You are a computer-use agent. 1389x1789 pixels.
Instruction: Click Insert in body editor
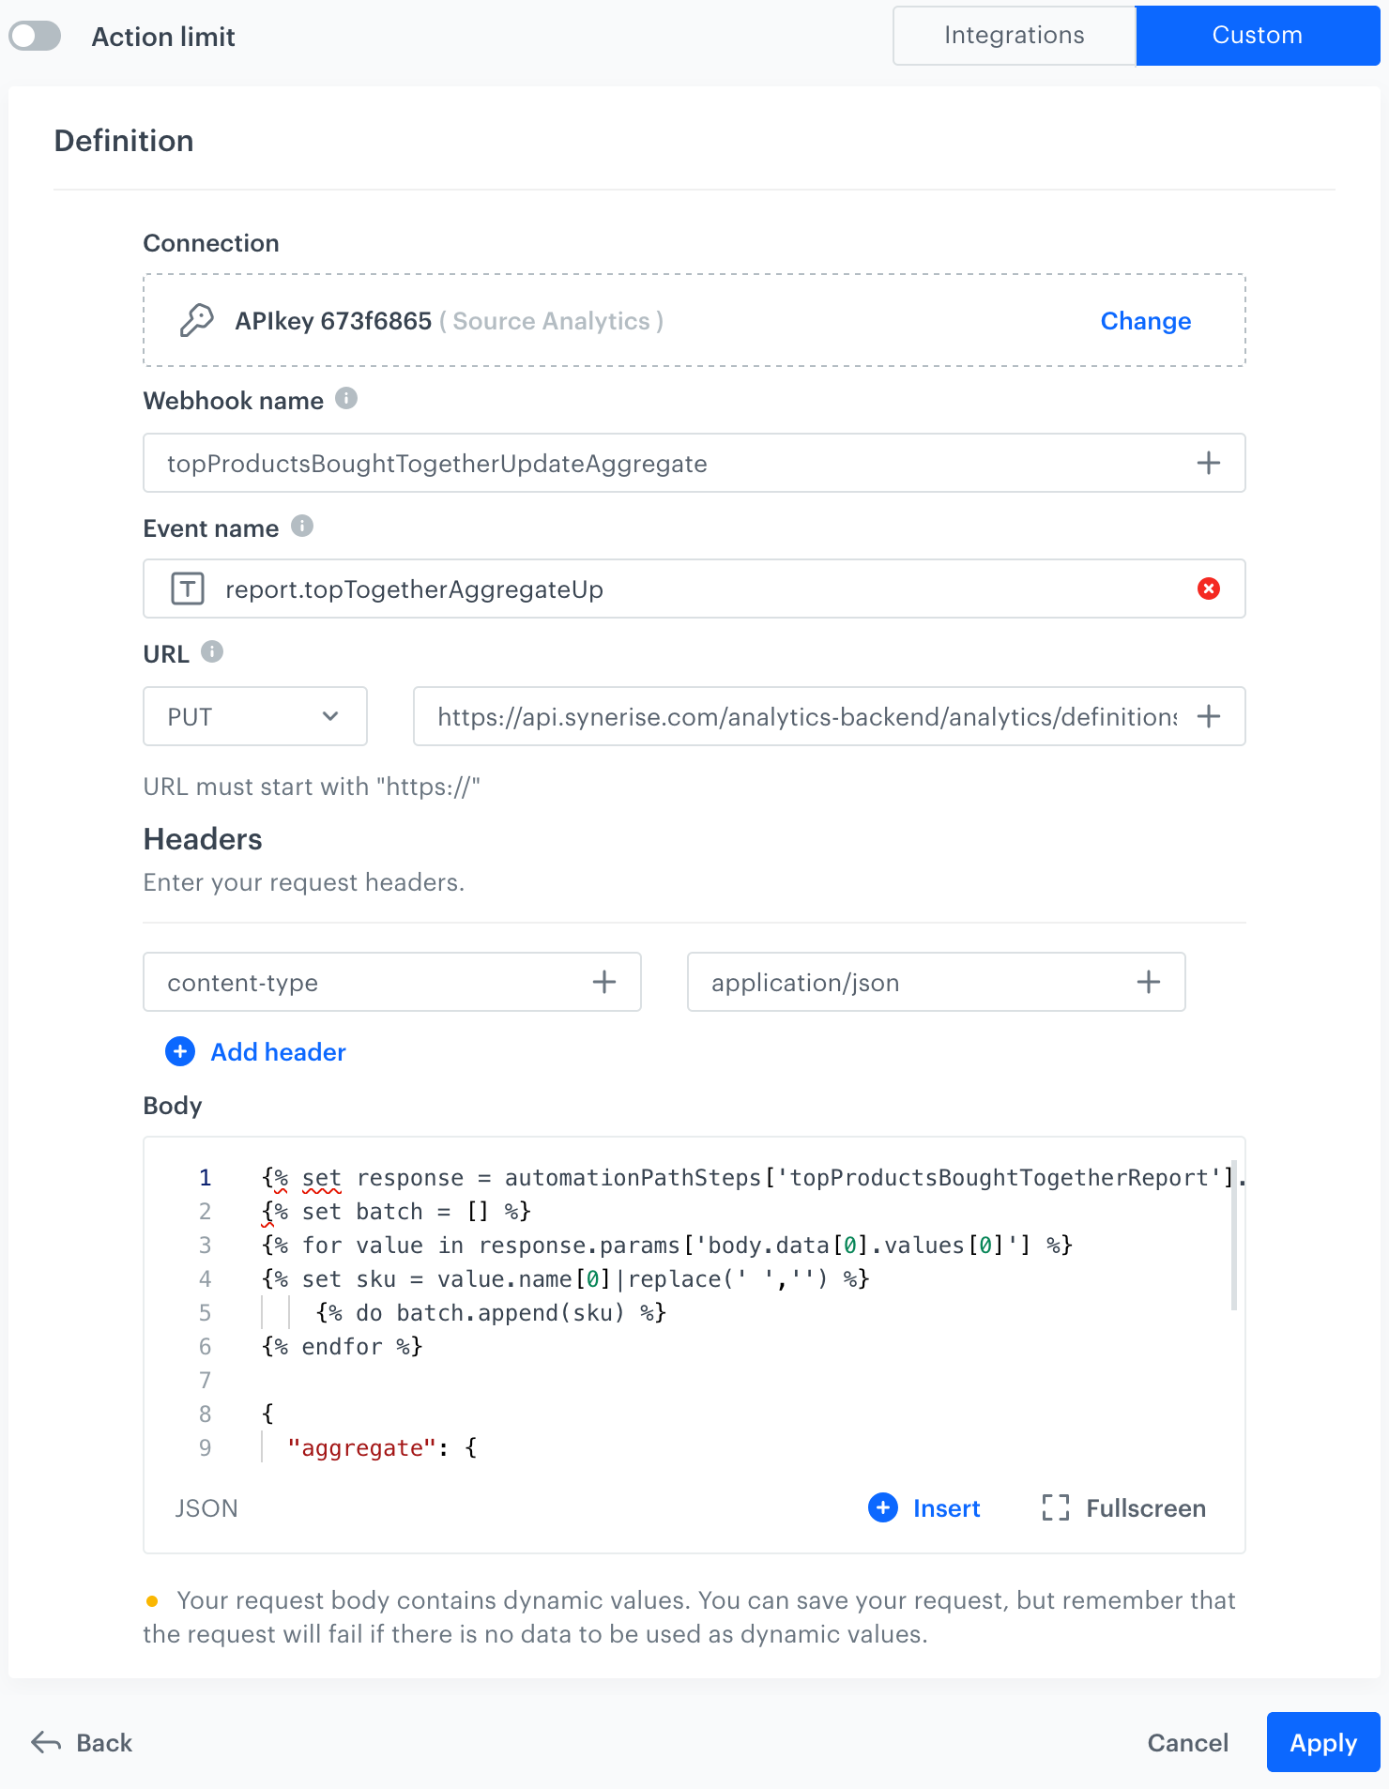pos(924,1508)
